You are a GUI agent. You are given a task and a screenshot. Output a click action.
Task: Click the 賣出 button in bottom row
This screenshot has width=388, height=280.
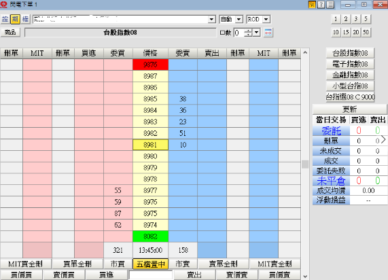click(x=194, y=275)
